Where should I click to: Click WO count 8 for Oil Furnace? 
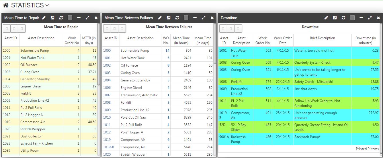point(168,65)
